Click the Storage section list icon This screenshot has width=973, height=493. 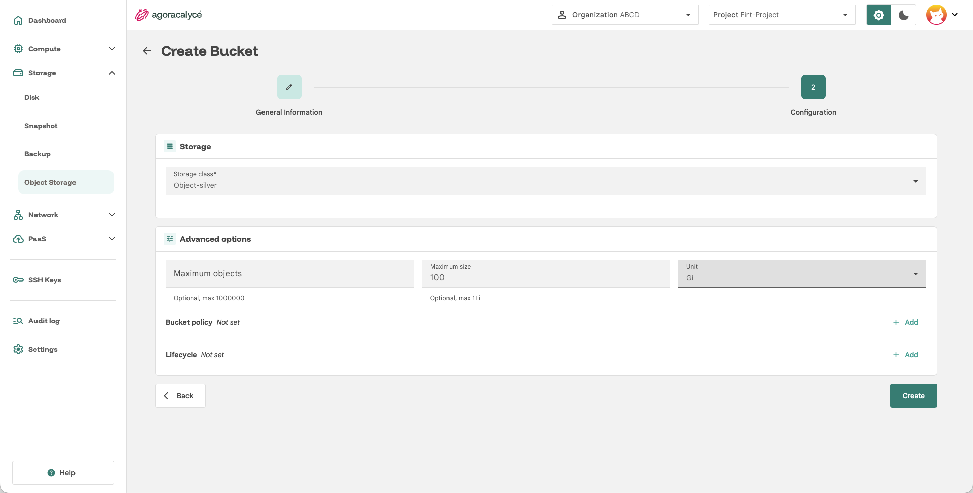pos(170,146)
